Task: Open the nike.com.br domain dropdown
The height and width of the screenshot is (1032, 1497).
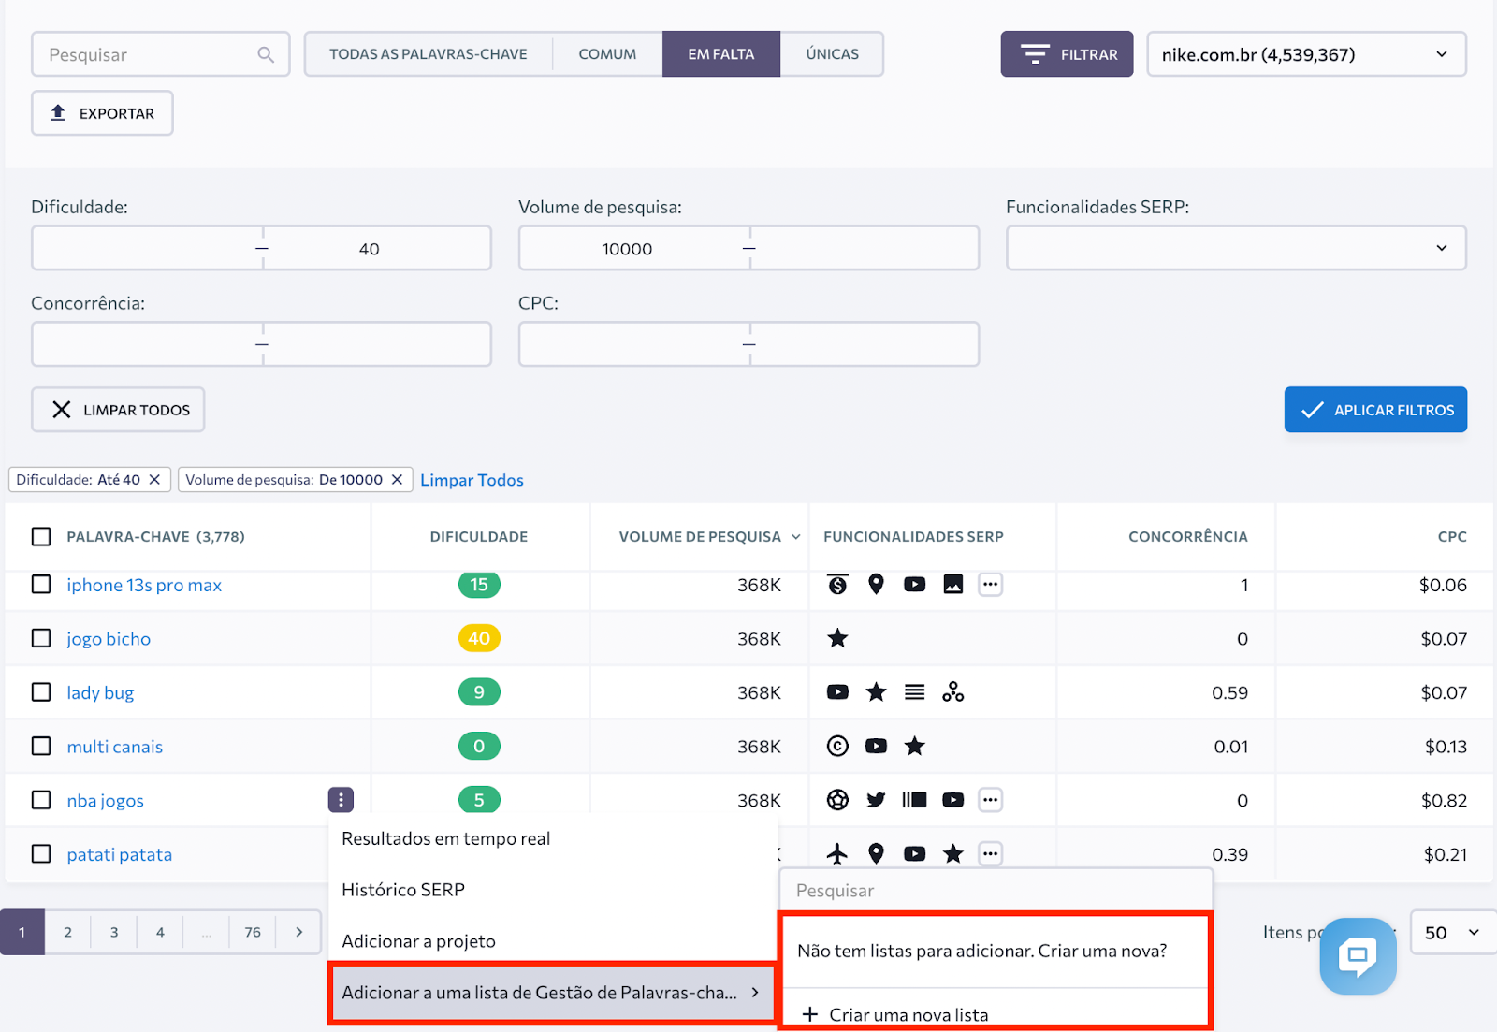Action: 1305,53
